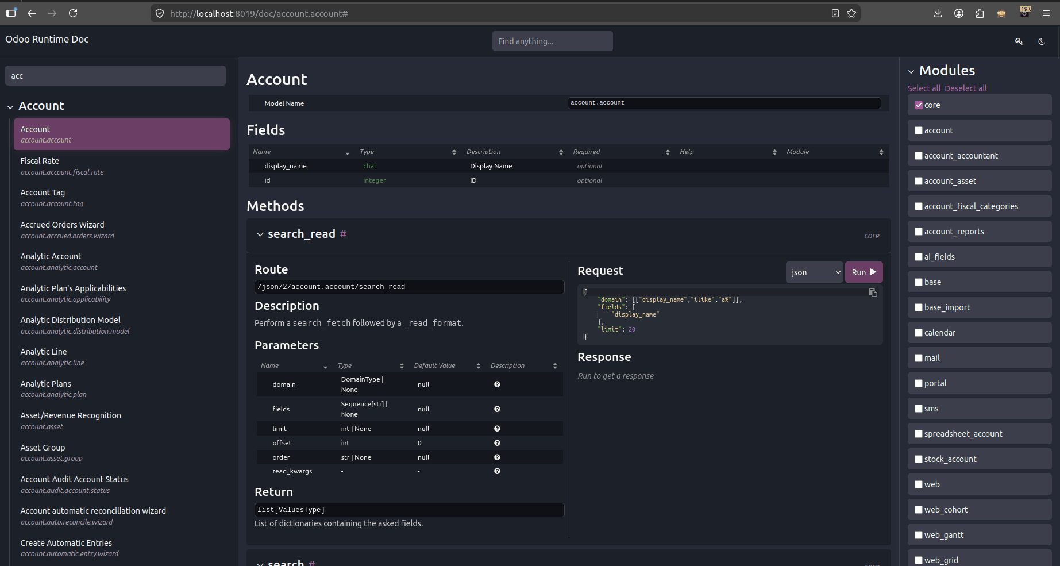Click help icon for offset parameter

coord(497,443)
